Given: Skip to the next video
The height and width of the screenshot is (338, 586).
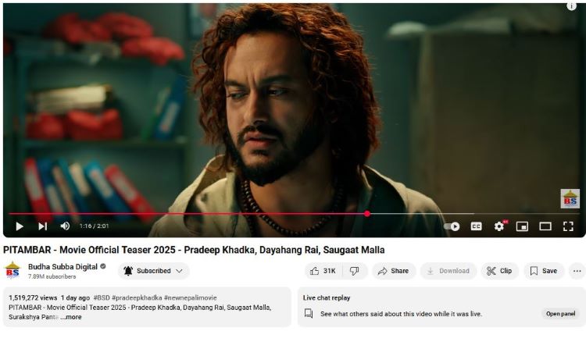Looking at the screenshot, I should (43, 226).
